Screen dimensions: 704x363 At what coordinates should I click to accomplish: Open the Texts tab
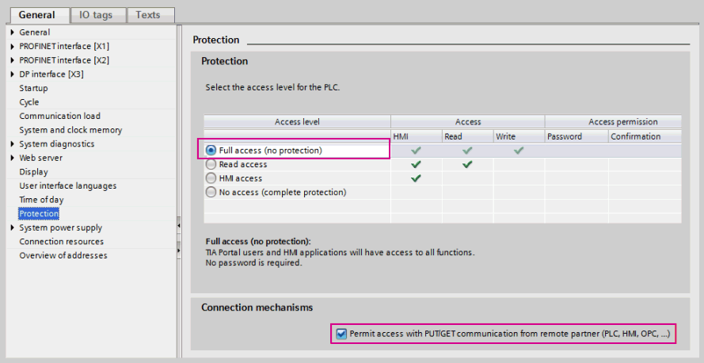(147, 15)
